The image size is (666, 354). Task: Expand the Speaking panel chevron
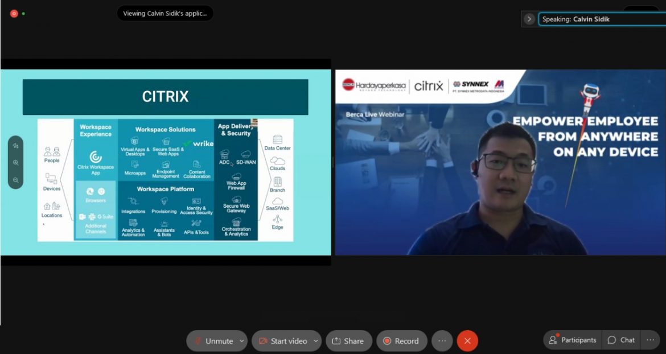click(x=529, y=19)
